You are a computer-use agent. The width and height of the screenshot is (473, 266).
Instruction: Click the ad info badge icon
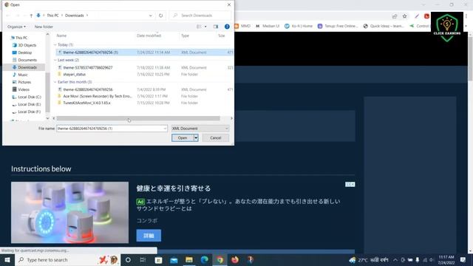350,184
